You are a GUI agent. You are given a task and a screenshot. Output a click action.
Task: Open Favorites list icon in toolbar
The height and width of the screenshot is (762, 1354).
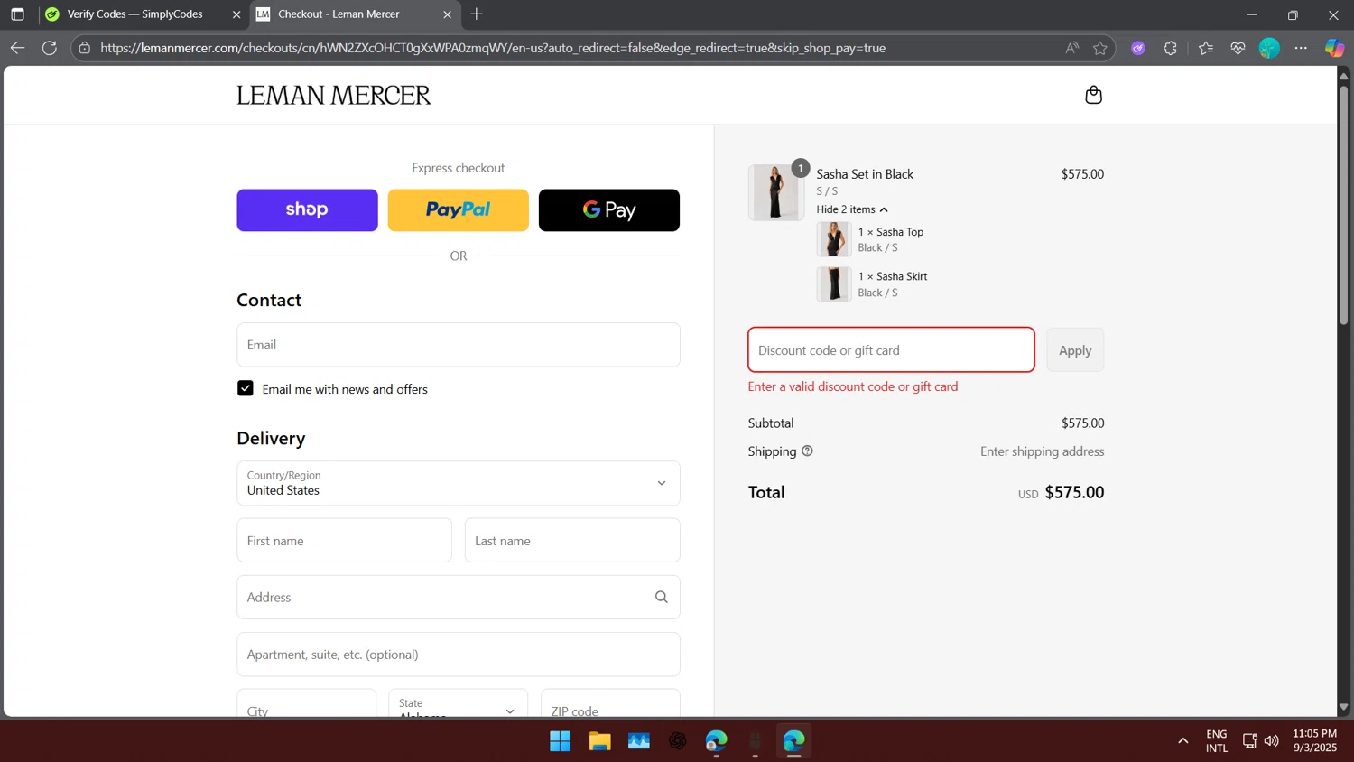[1206, 48]
